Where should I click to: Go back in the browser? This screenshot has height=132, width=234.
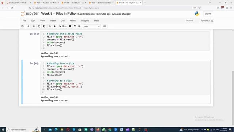pos(3,8)
